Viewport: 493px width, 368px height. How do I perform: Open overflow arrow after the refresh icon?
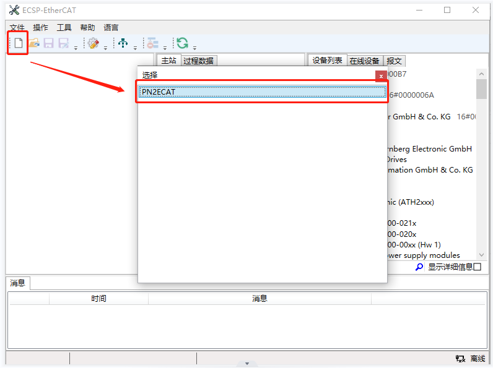click(x=194, y=48)
